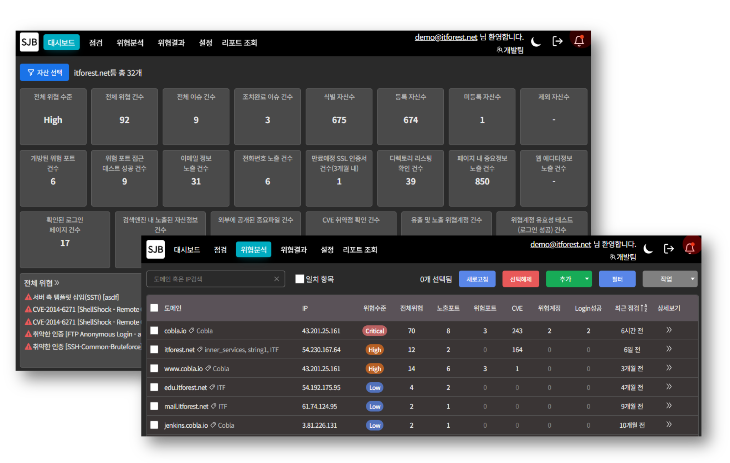Click the 새로고침 button
The width and height of the screenshot is (730, 463).
(477, 279)
